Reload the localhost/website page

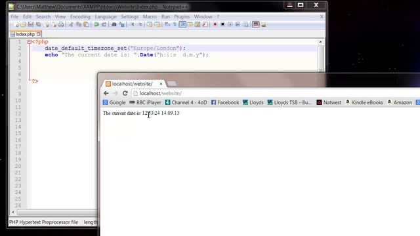click(x=125, y=93)
